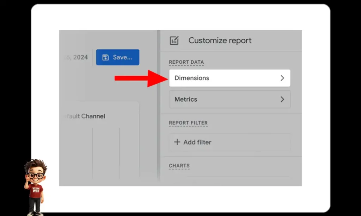Click the Customize report pencil icon
This screenshot has height=216, width=361.
coord(174,40)
